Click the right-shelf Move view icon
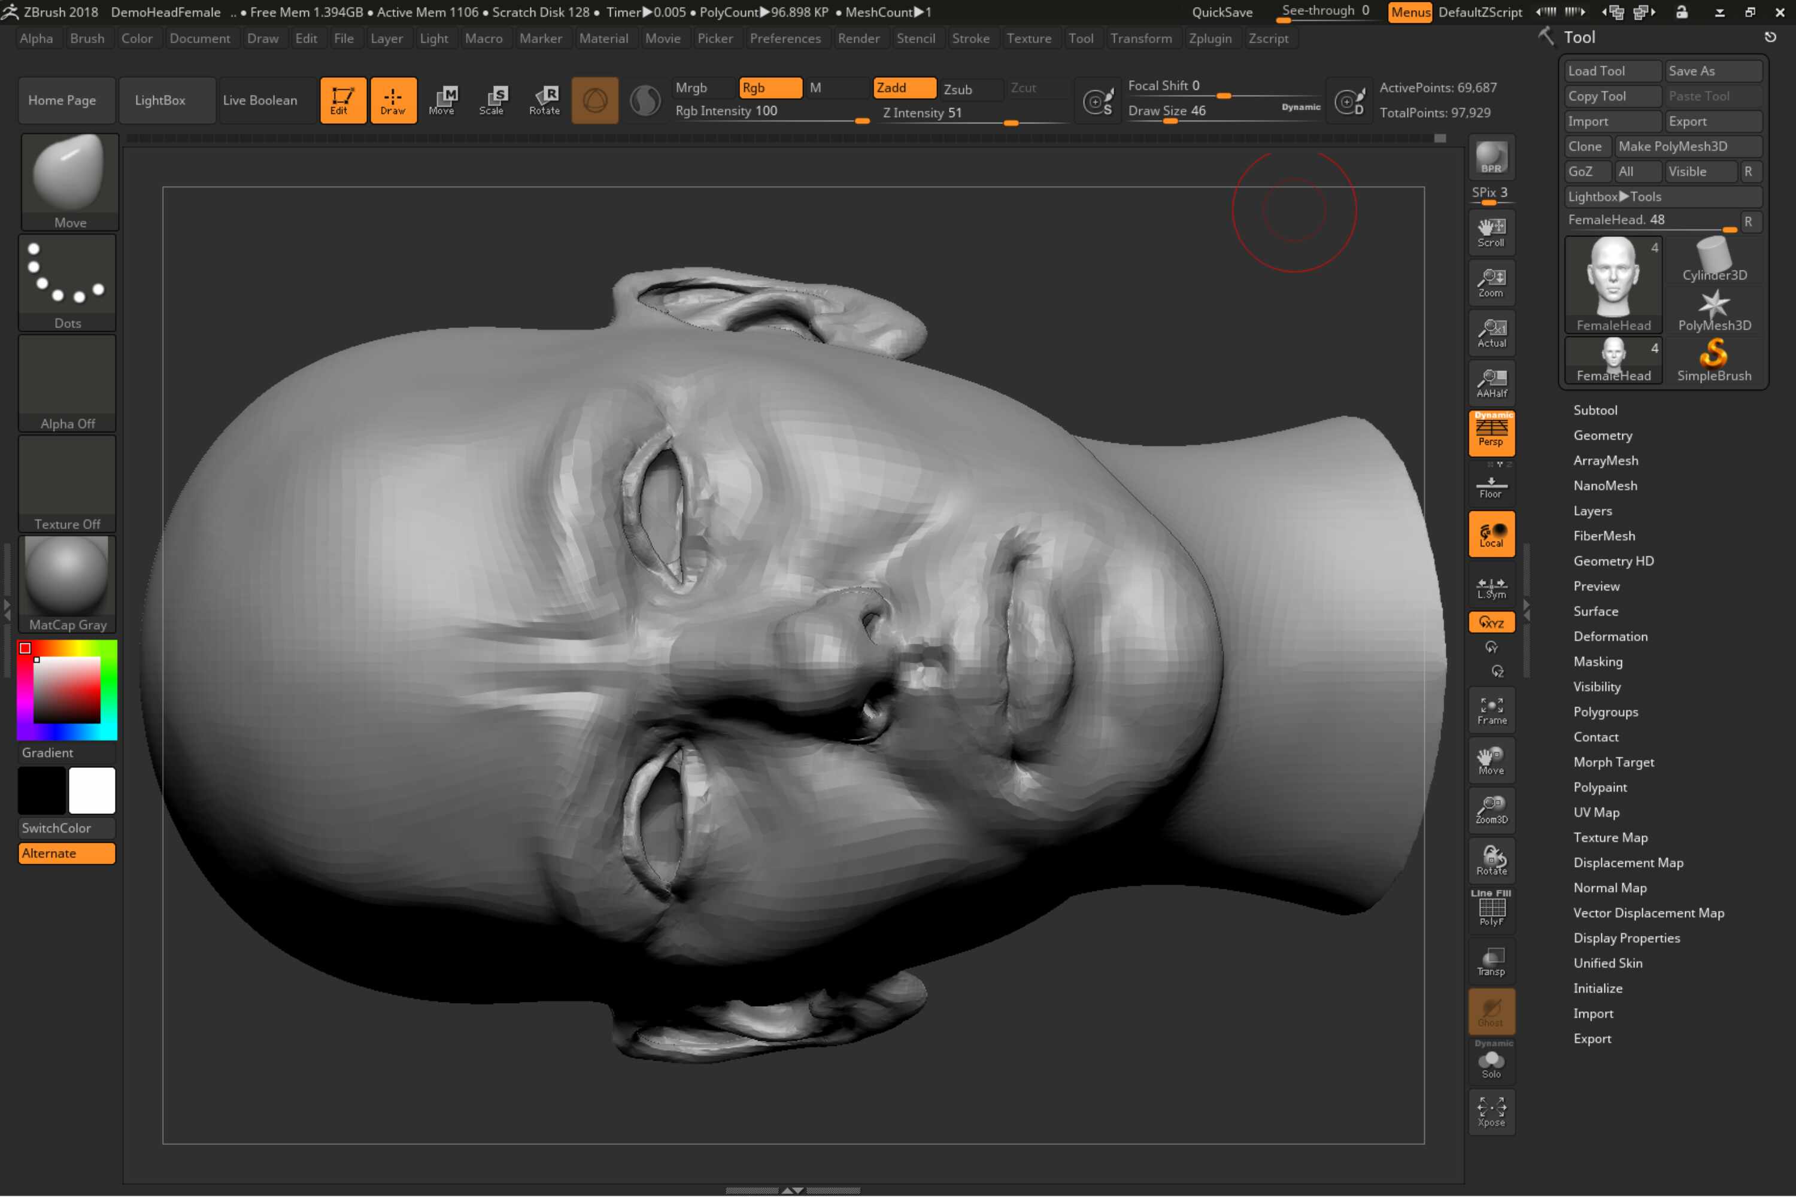This screenshot has width=1796, height=1197. coord(1491,760)
